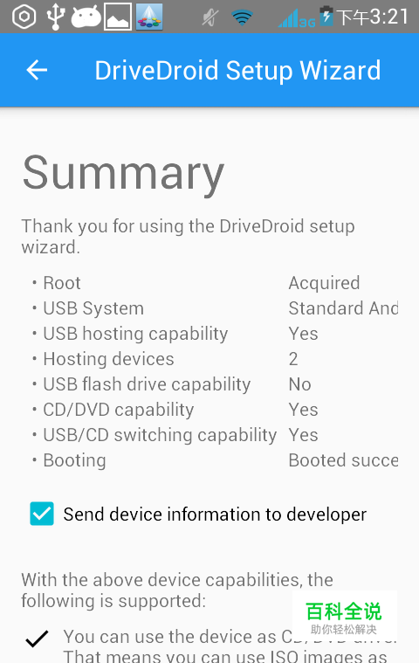
Task: Tap the Booting result row
Action: [215, 460]
